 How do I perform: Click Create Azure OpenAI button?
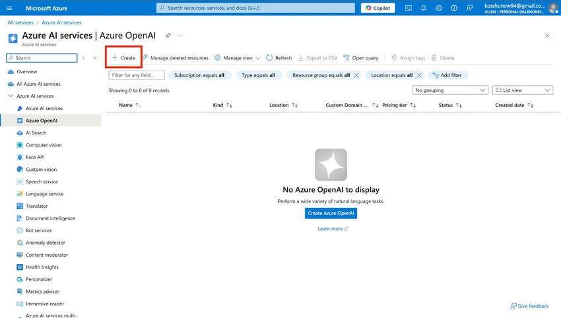pos(331,213)
